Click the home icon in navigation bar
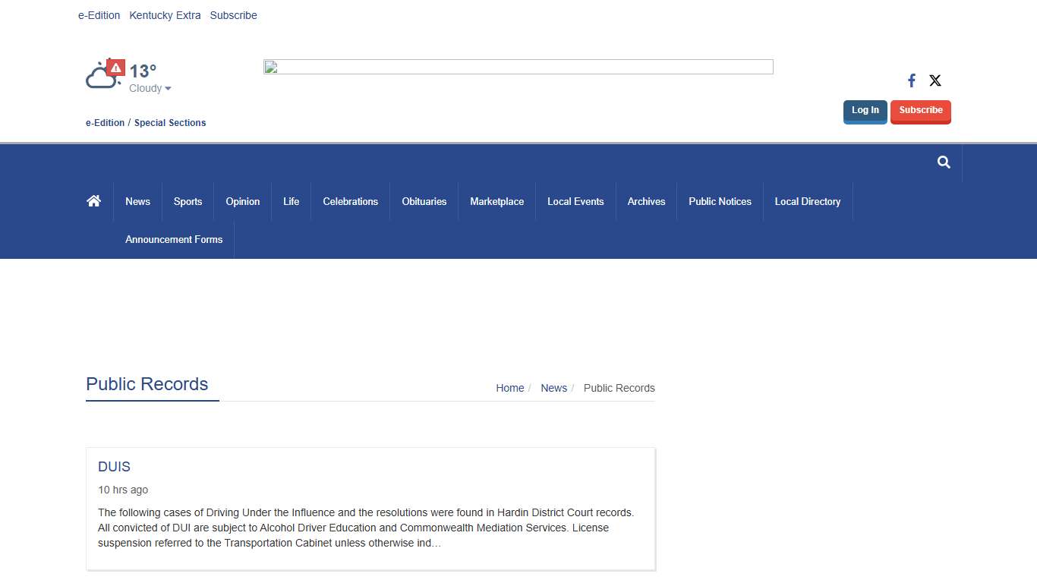This screenshot has width=1037, height=583. [93, 201]
